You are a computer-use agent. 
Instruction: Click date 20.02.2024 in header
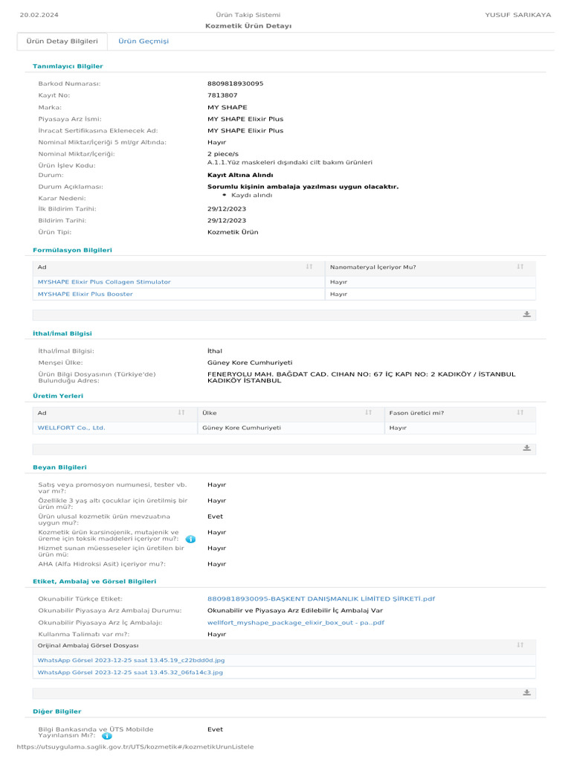[39, 15]
